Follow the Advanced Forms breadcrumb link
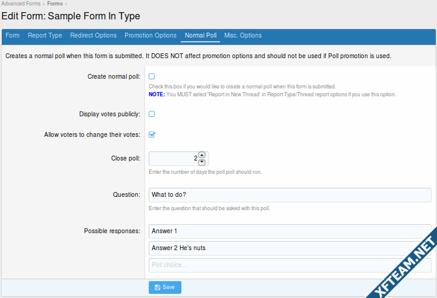The width and height of the screenshot is (437, 298). tap(21, 4)
